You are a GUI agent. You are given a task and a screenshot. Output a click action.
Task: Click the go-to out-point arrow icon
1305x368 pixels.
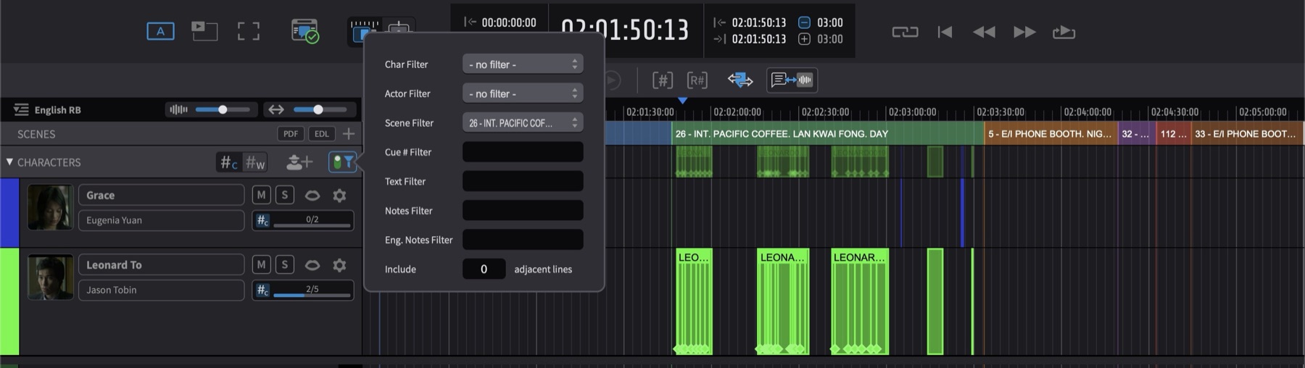[x=719, y=39]
